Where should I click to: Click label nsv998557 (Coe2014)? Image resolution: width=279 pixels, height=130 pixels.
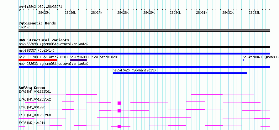click(x=37, y=50)
